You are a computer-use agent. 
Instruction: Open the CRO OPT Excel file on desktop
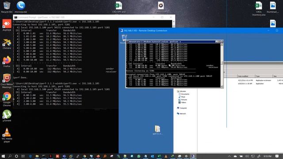click(x=119, y=7)
